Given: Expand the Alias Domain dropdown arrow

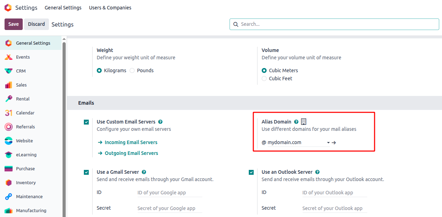Looking at the screenshot, I should (x=328, y=143).
